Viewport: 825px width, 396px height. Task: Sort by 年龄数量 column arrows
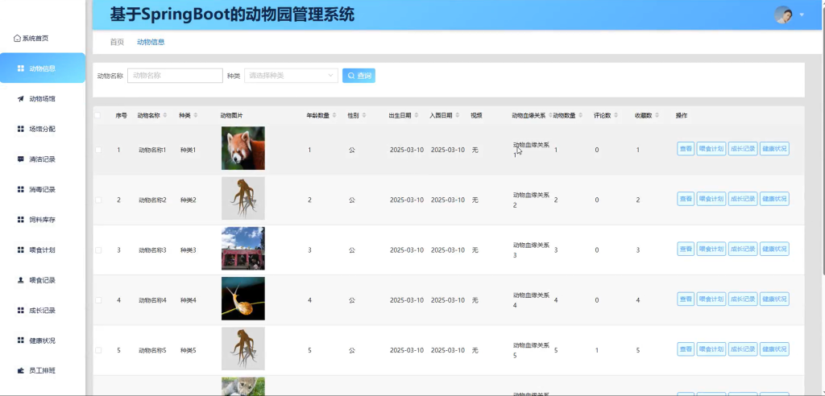(x=334, y=115)
